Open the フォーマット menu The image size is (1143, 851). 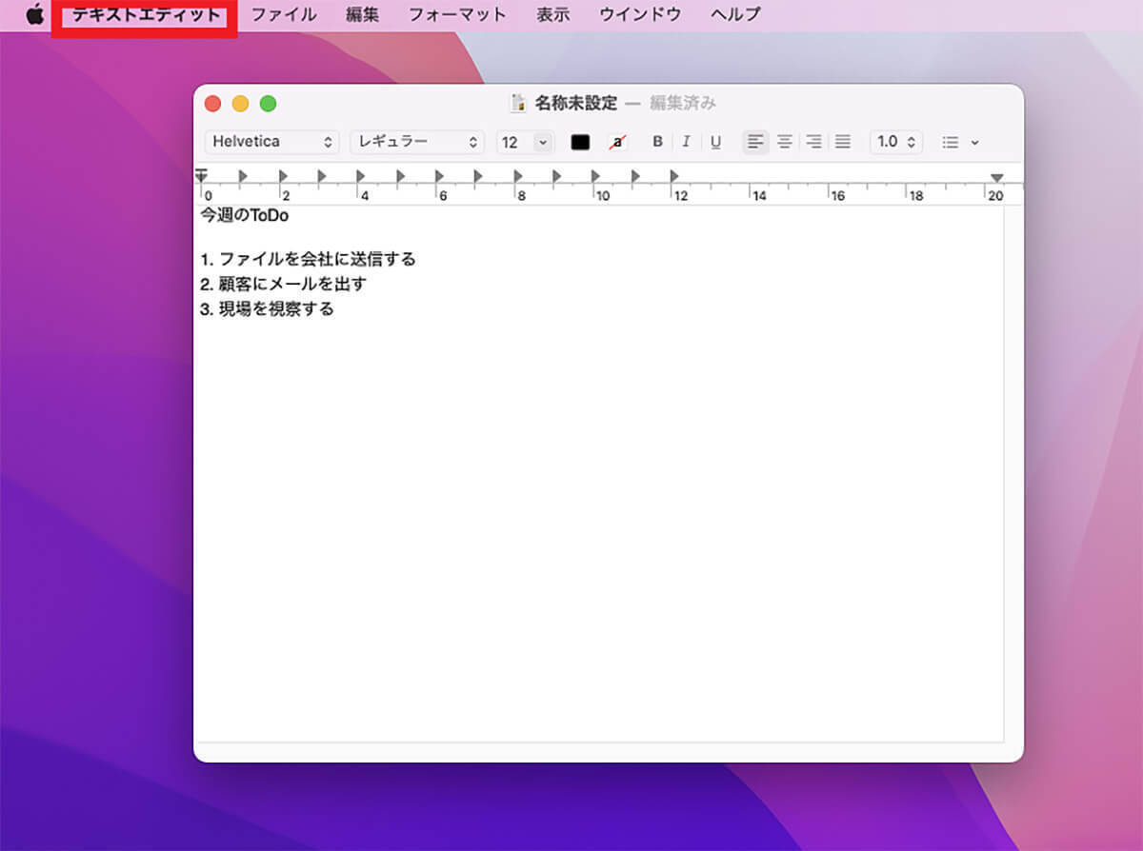pyautogui.click(x=457, y=14)
